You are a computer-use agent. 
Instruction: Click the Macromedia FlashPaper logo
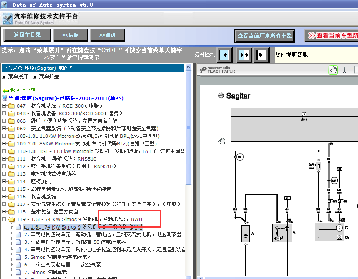point(218,70)
